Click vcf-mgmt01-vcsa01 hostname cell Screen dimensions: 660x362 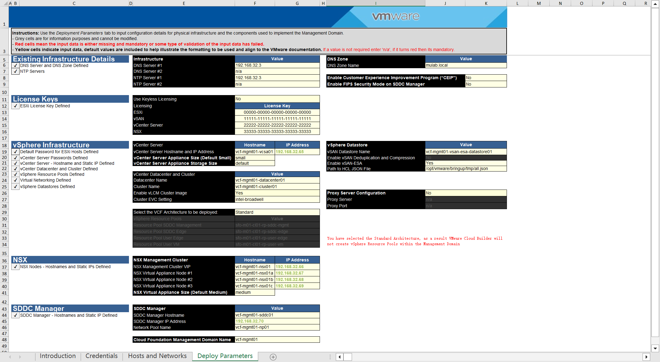tap(255, 152)
